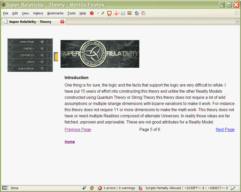Select the Super Relativity - Theory tab

coord(34,22)
